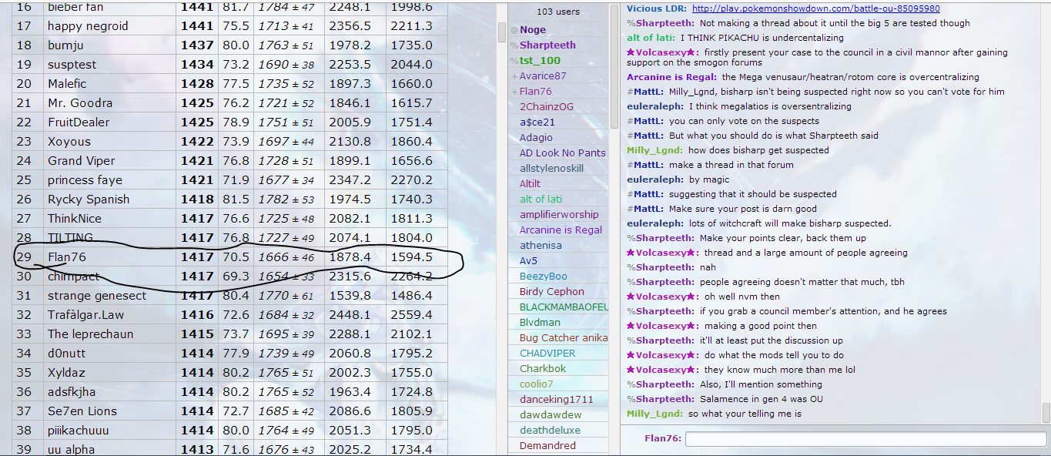Click Avarice87 in the user list
Screen dimensions: 1051x456
pos(542,76)
